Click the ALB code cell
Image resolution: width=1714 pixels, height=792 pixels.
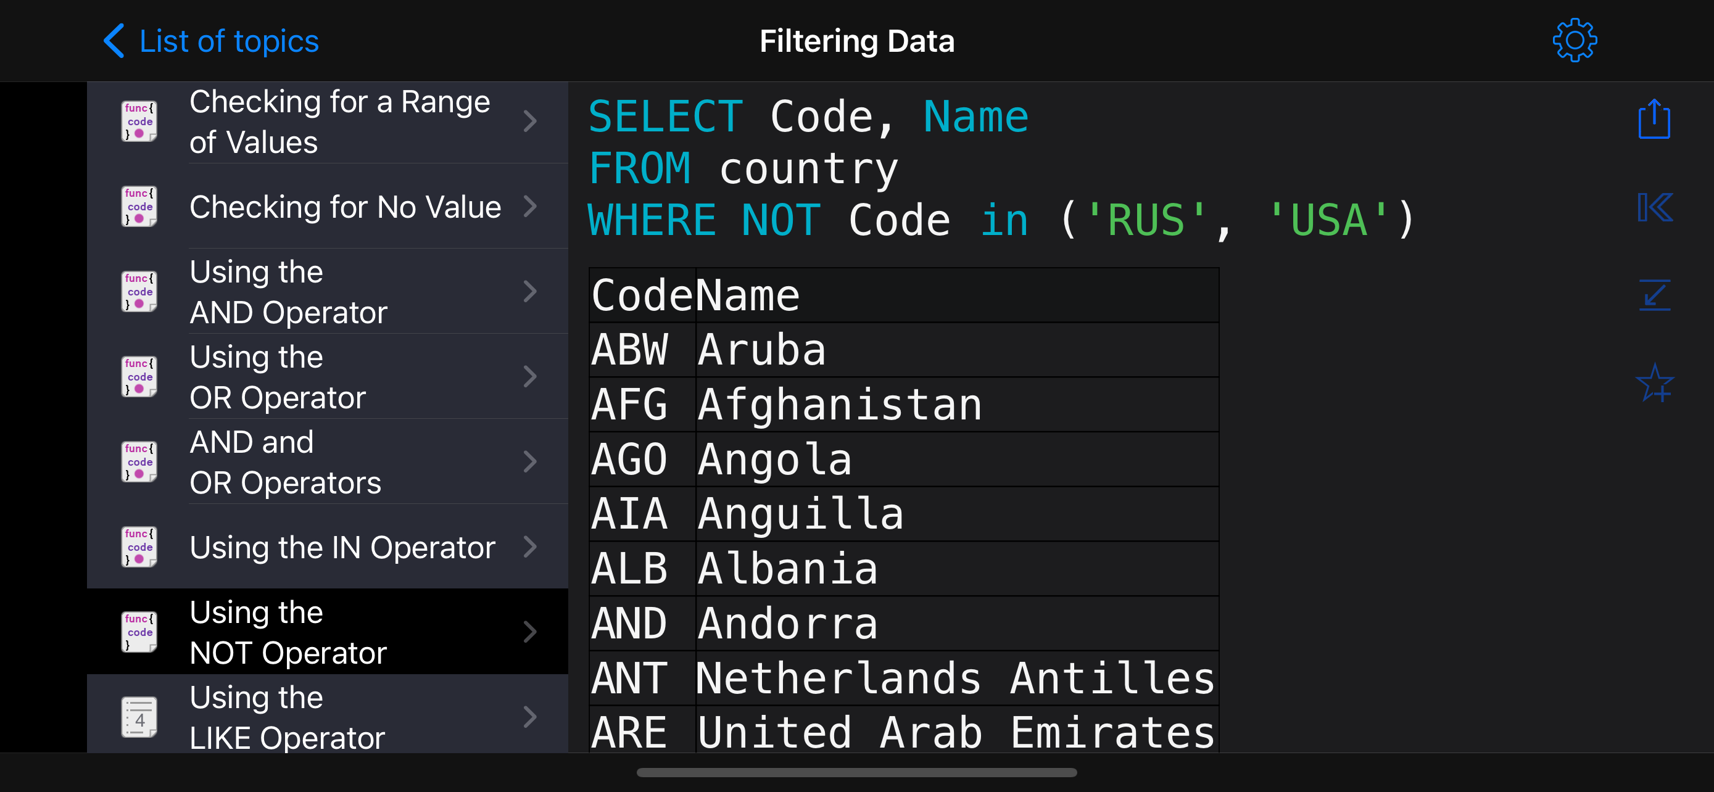643,568
